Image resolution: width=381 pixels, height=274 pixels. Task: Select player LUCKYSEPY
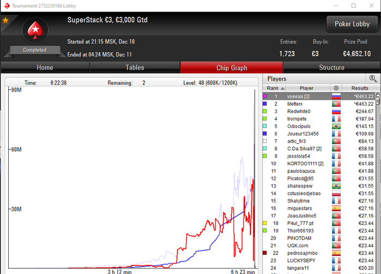[x=319, y=260]
